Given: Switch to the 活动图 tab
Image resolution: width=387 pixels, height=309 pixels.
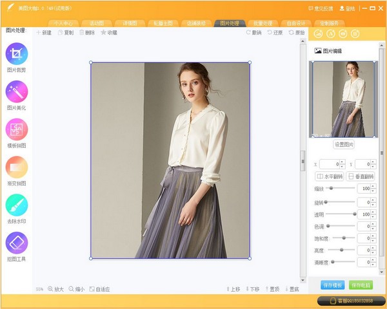Looking at the screenshot, I should 95,23.
